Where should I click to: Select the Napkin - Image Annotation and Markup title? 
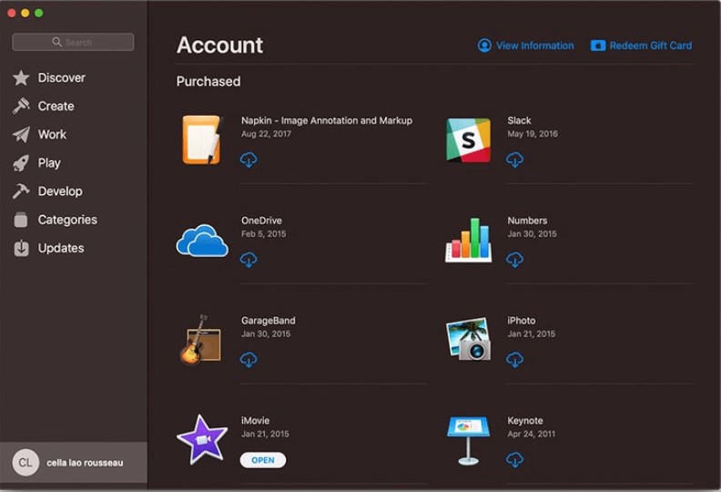pos(327,120)
